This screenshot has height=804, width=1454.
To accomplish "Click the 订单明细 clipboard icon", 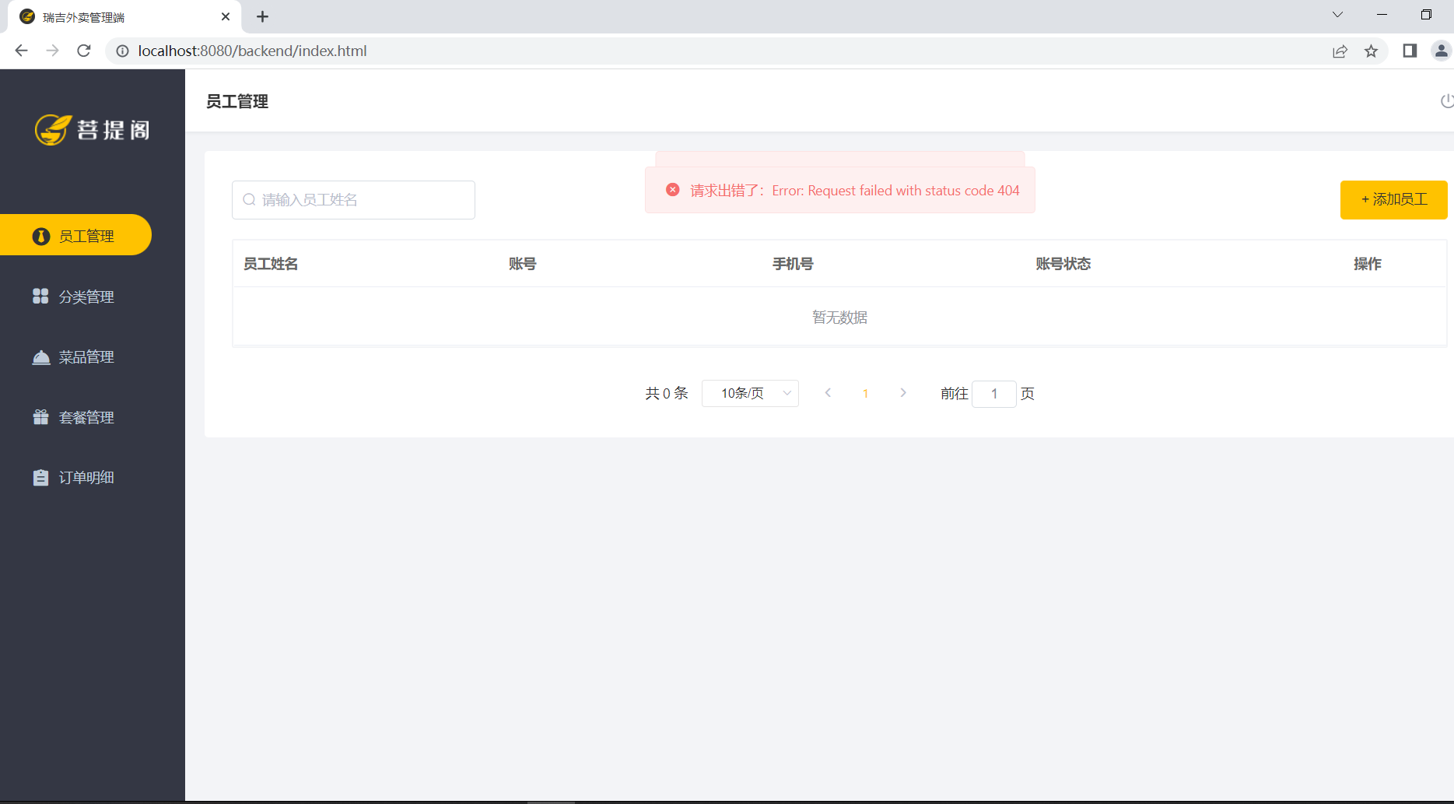I will tap(41, 477).
